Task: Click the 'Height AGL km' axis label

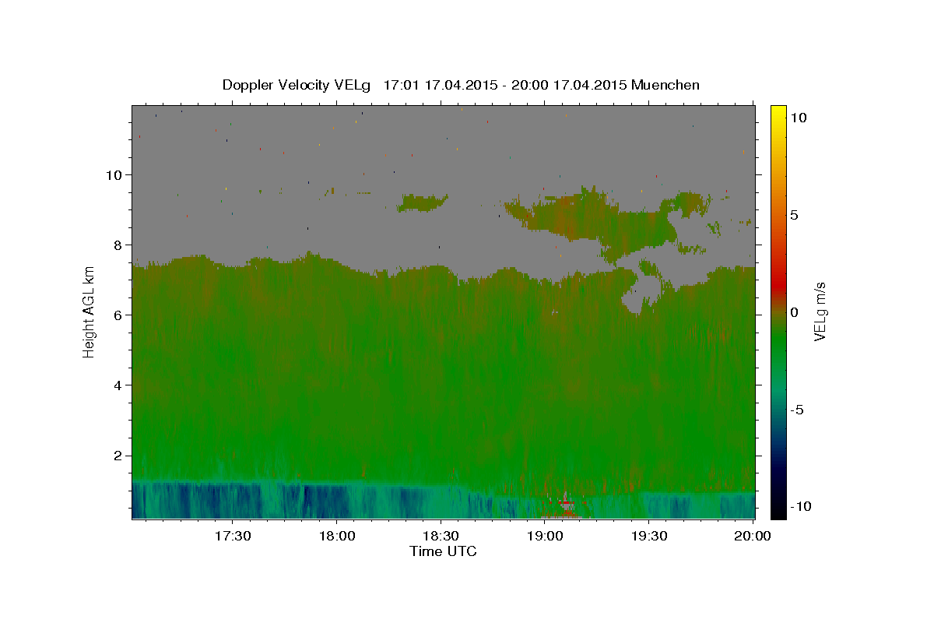Action: pyautogui.click(x=89, y=312)
